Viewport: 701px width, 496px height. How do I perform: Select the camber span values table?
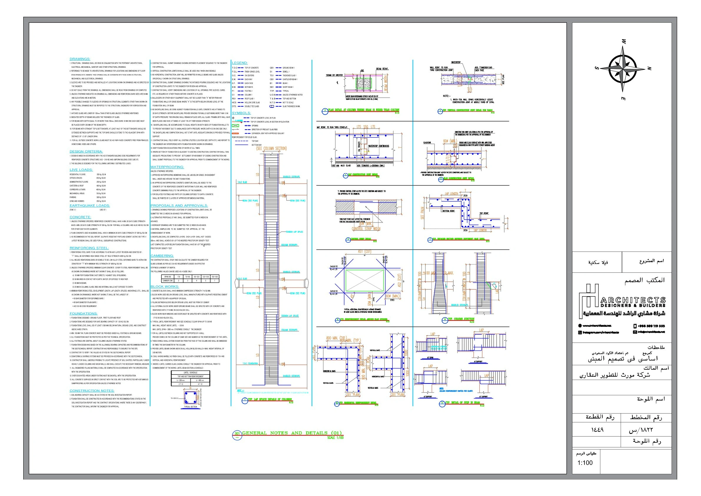(190, 278)
